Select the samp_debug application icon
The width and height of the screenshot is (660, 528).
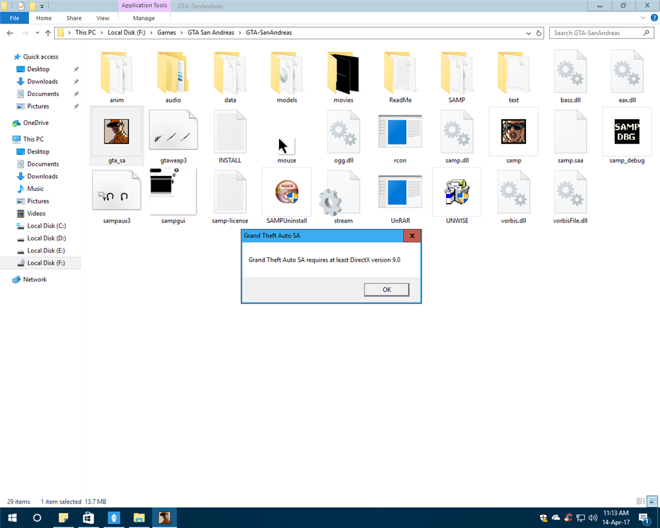tap(626, 132)
